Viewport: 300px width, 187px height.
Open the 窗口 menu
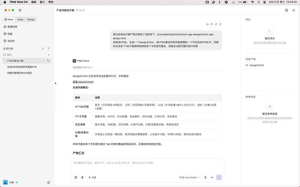click(42, 2)
